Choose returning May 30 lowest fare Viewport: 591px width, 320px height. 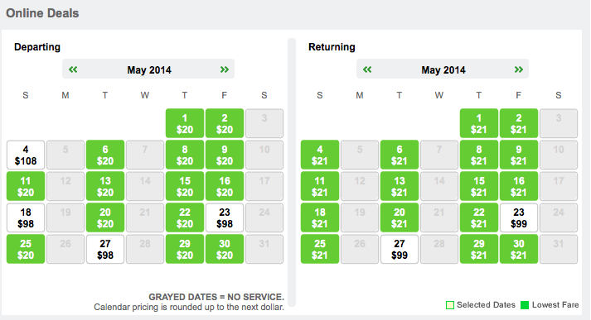(x=519, y=250)
